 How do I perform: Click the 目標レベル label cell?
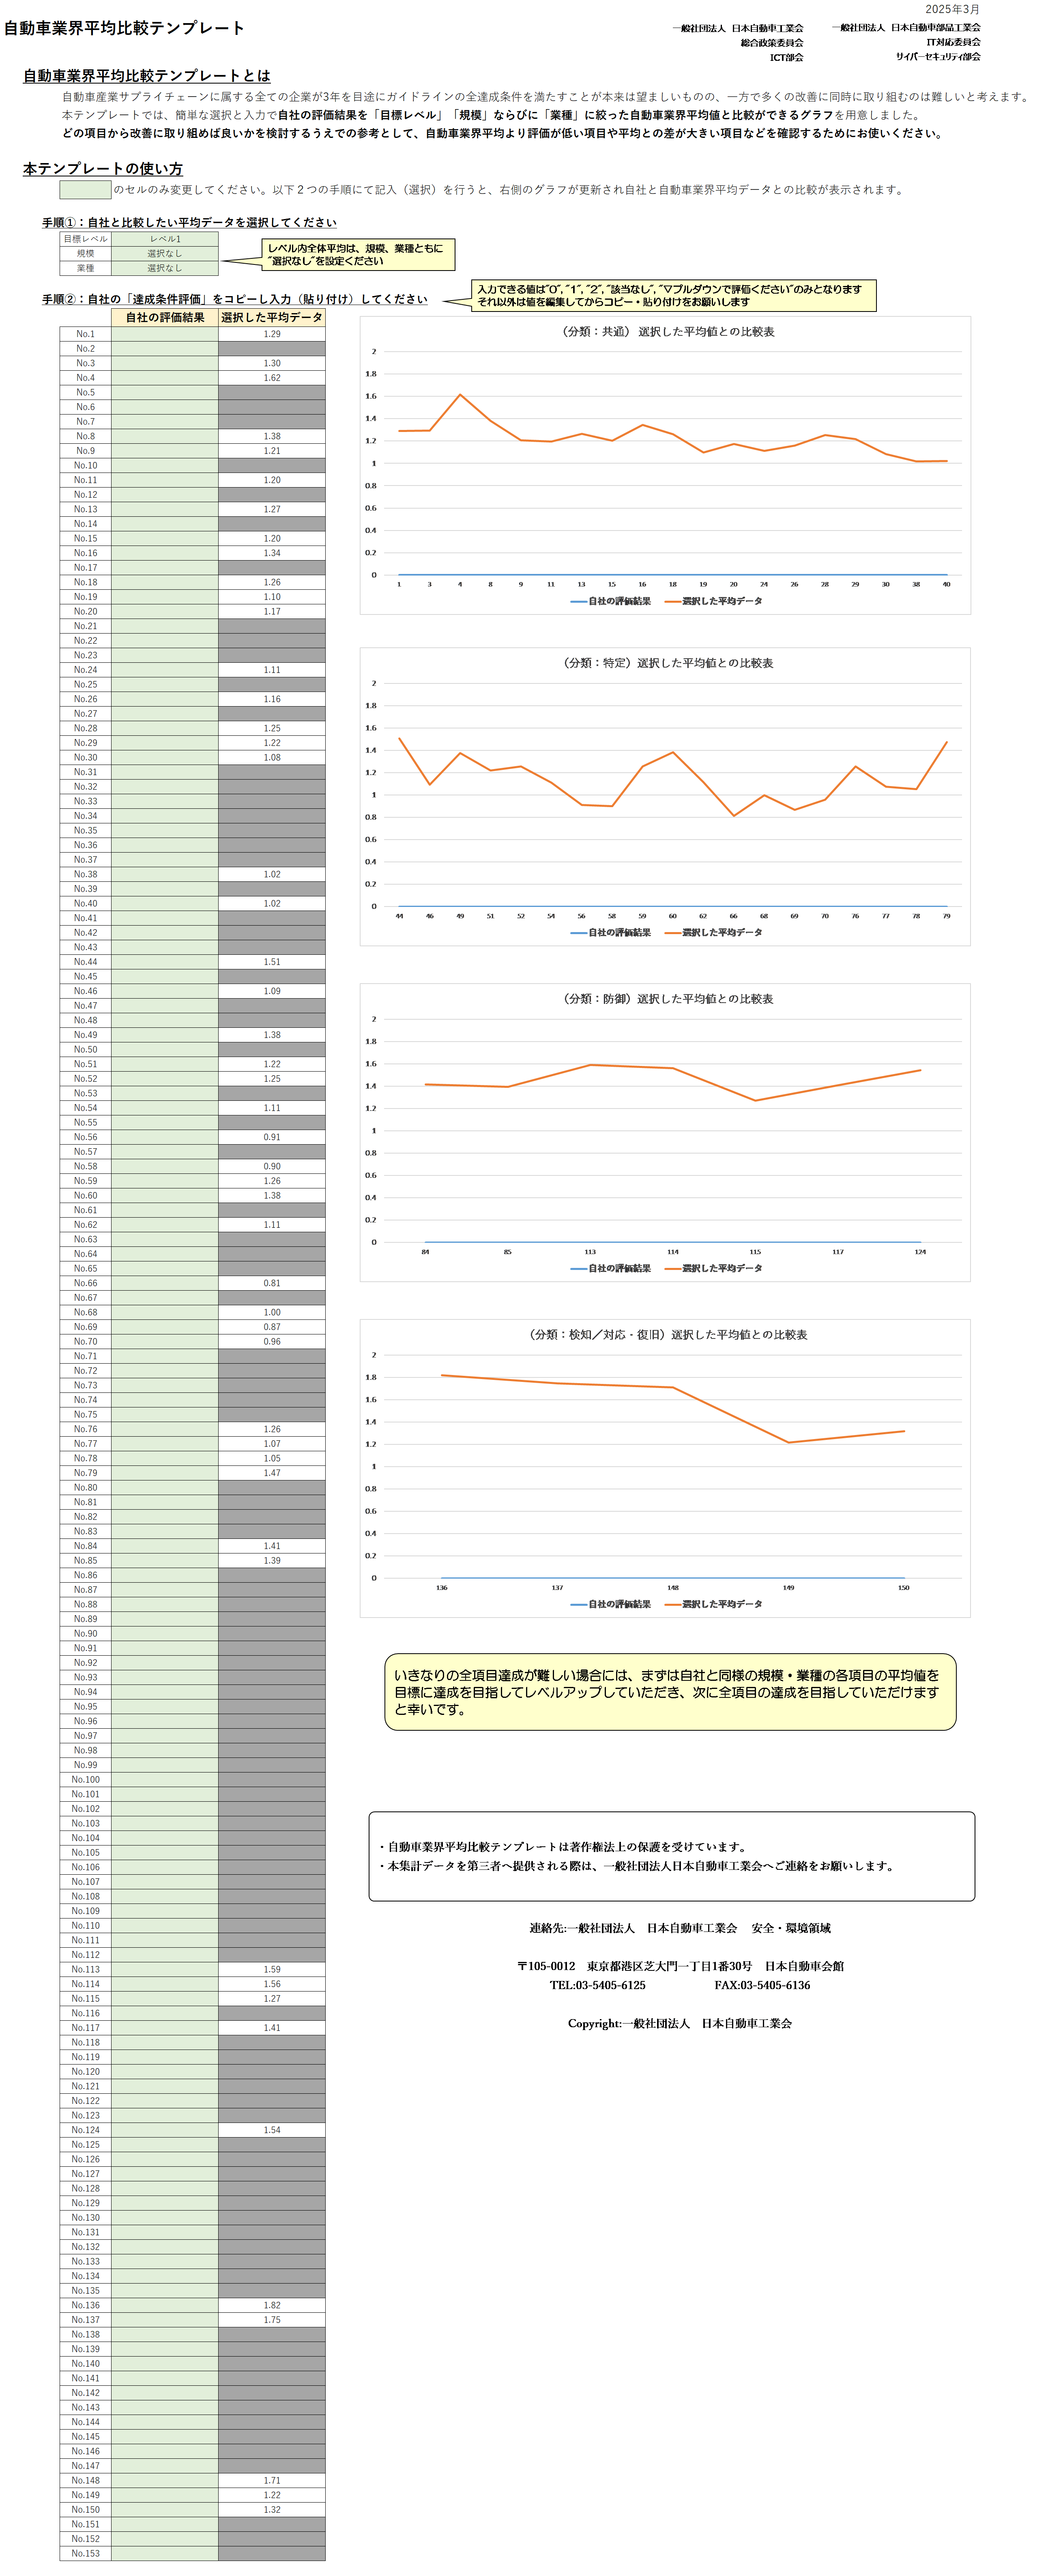pos(85,239)
